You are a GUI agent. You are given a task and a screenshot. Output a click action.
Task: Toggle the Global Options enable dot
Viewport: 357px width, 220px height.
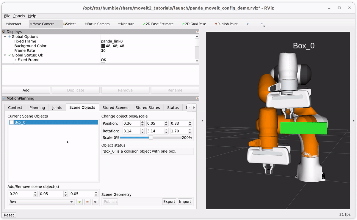9,36
